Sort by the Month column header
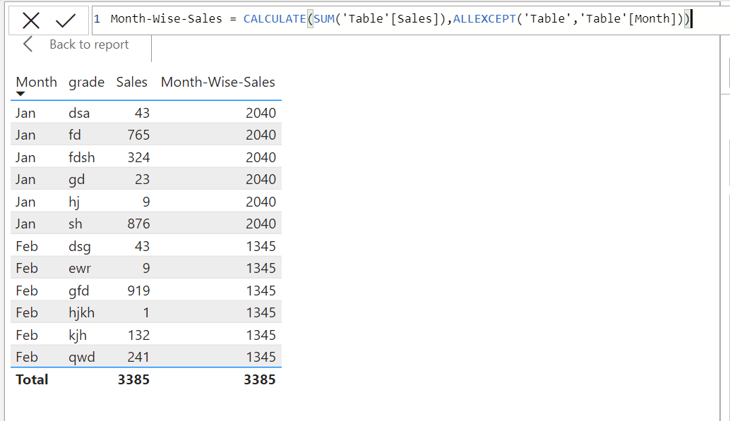The height and width of the screenshot is (421, 730). [x=36, y=82]
